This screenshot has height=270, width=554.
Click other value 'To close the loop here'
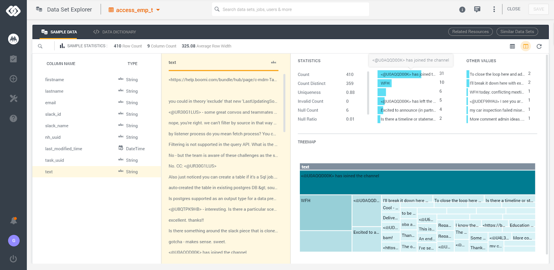[x=497, y=74]
